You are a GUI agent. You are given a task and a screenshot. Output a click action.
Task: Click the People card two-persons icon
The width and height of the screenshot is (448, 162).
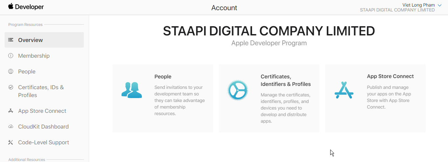[132, 90]
